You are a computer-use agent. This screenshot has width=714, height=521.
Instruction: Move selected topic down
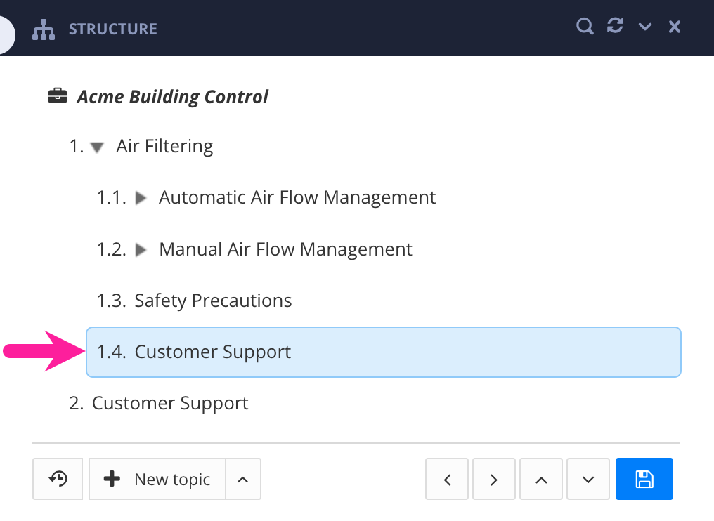[x=588, y=480]
